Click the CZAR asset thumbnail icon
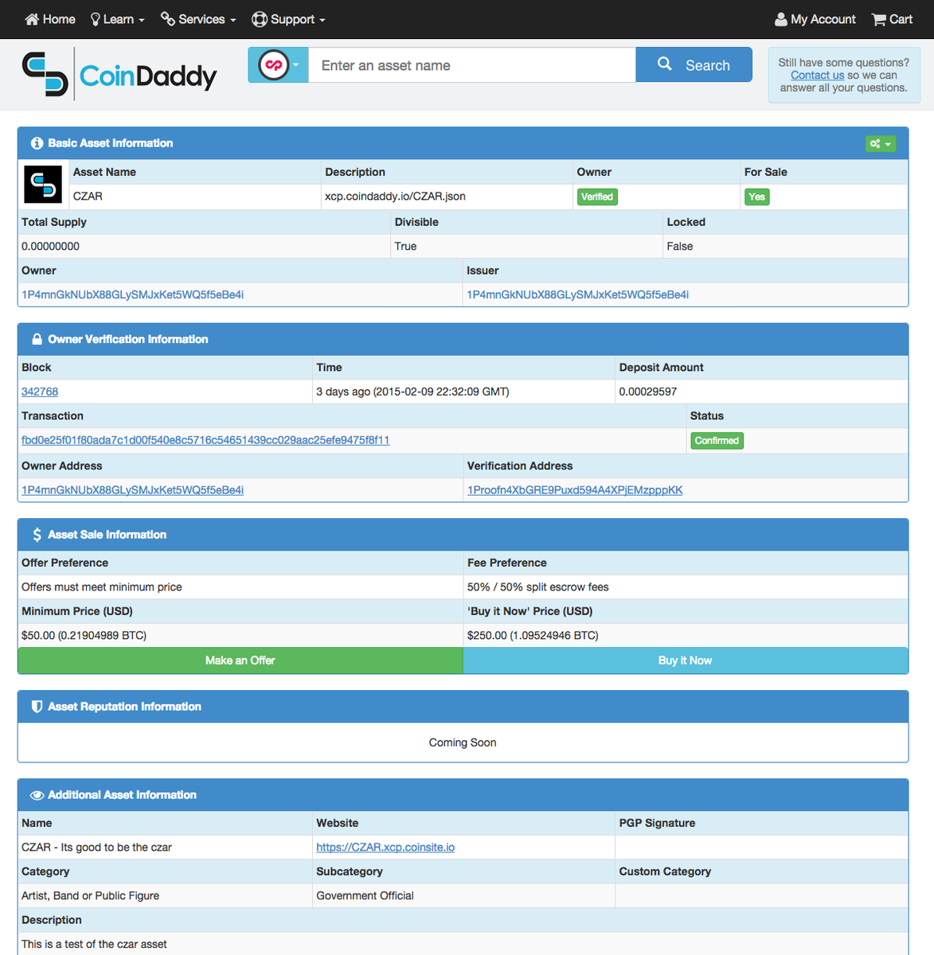The width and height of the screenshot is (934, 955). (x=43, y=185)
